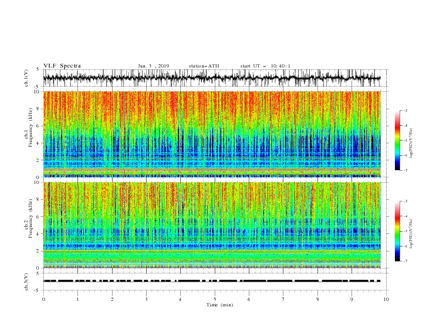Screen dimensions: 435x336
Task: Click the "Time (min)" axis label
Action: pyautogui.click(x=220, y=305)
